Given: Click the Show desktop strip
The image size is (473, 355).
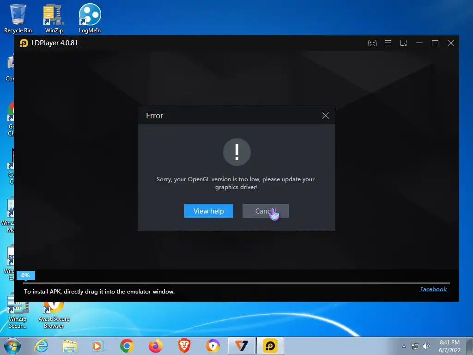Looking at the screenshot, I should coord(470,346).
